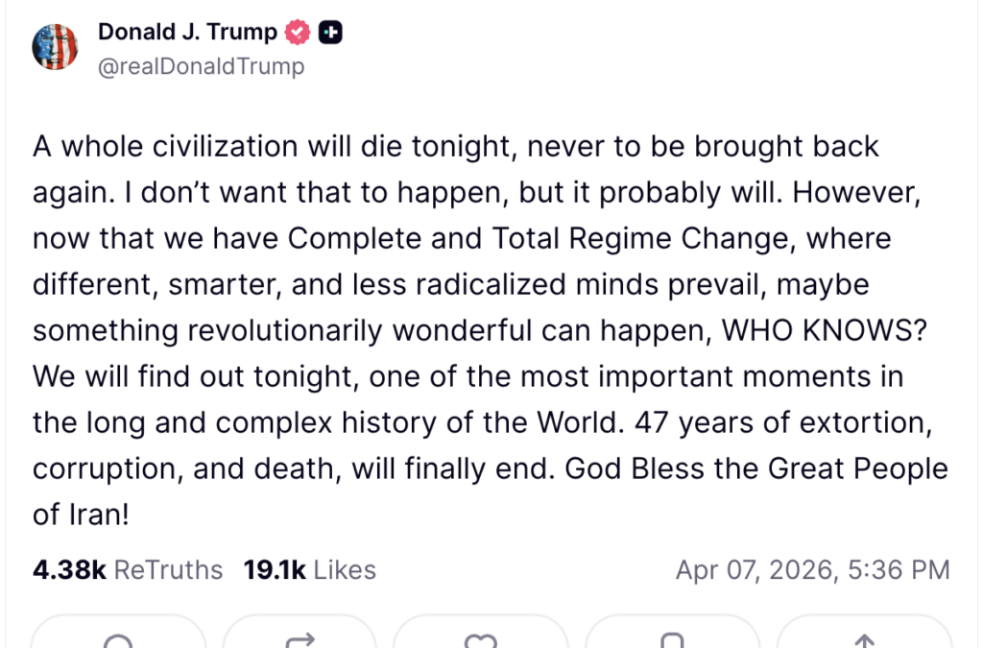Like the post with the heart icon
The image size is (983, 648).
coord(480,638)
